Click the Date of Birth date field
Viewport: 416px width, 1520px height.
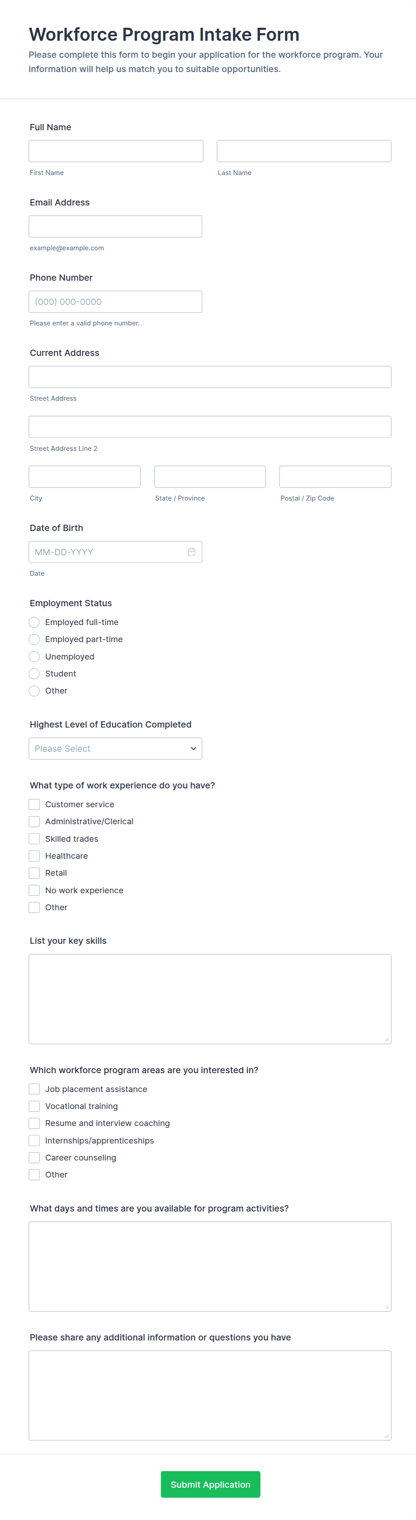(x=106, y=552)
